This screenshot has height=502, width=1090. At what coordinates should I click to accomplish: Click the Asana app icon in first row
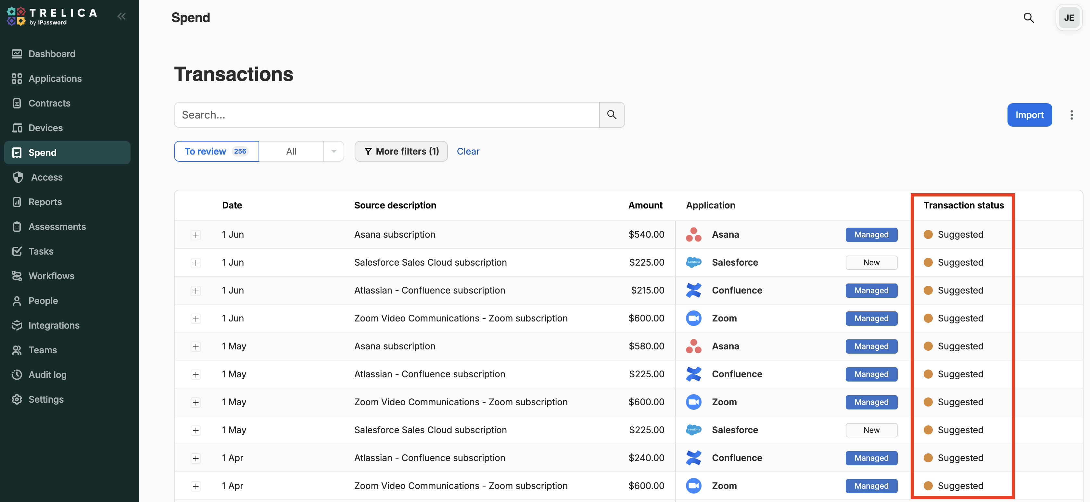pyautogui.click(x=693, y=234)
